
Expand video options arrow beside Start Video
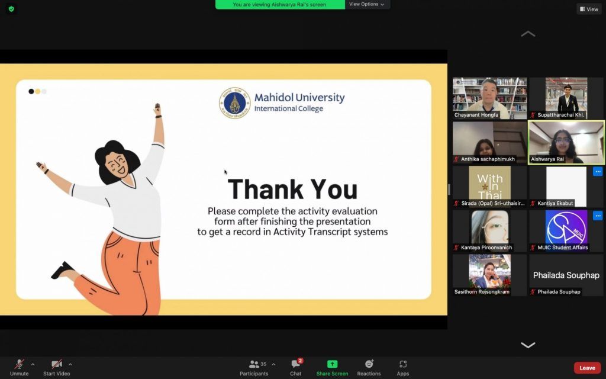70,364
